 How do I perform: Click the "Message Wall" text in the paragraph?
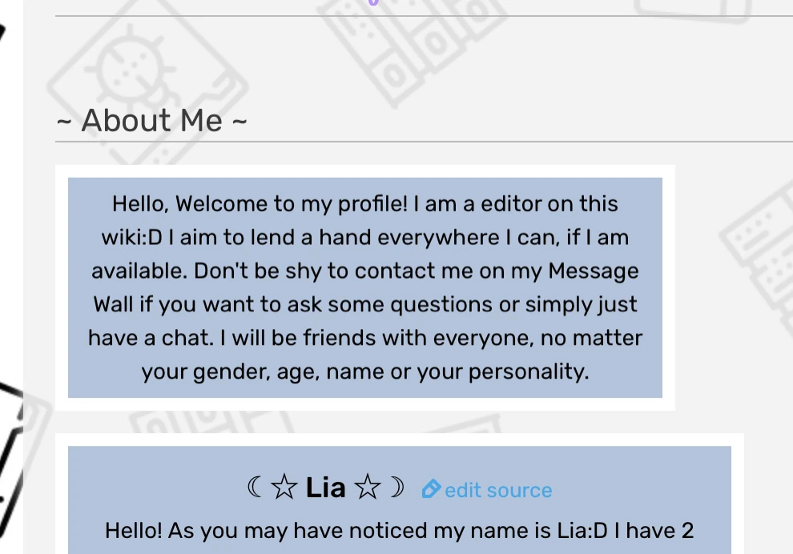point(594,271)
